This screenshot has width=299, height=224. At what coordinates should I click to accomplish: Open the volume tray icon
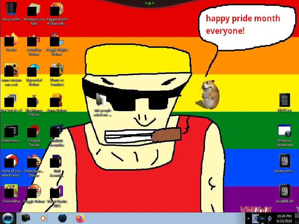[x=270, y=219]
